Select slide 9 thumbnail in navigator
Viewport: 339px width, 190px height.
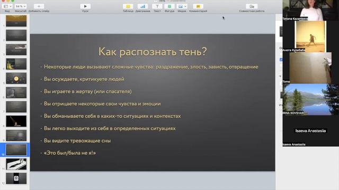pos(16,135)
